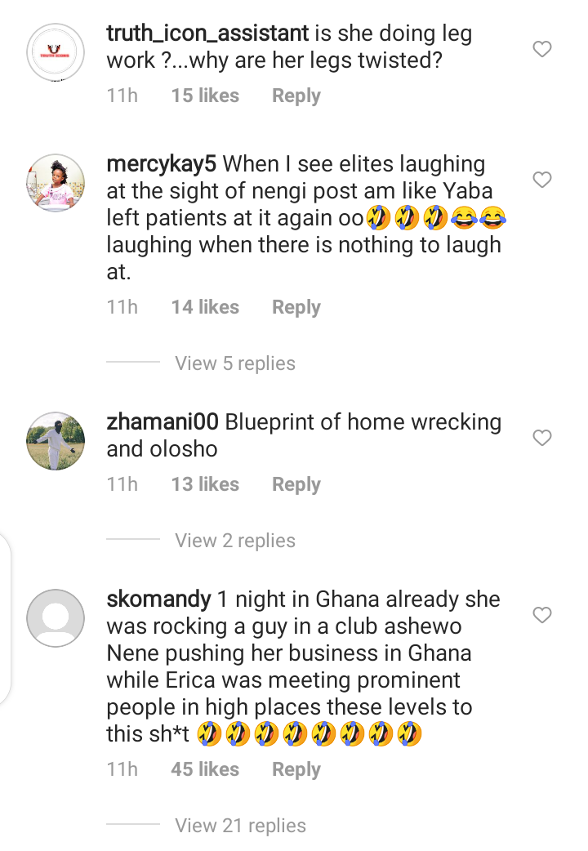
Task: Open the mercykay5 username link
Action: [162, 164]
